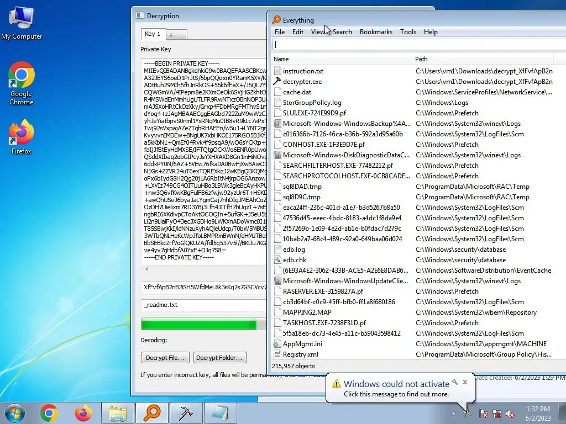Image resolution: width=566 pixels, height=424 pixels.
Task: Show hidden tray icons arrow
Action: 453,414
